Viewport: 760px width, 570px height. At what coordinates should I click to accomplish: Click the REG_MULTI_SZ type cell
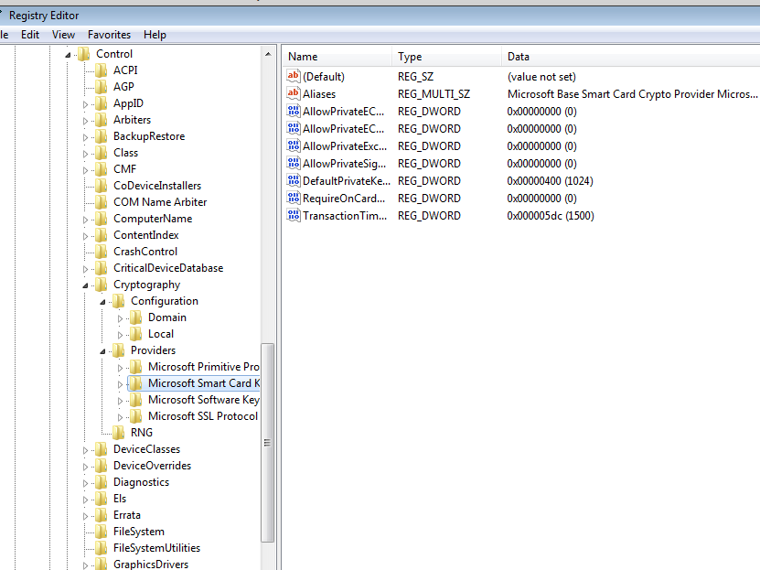point(434,94)
